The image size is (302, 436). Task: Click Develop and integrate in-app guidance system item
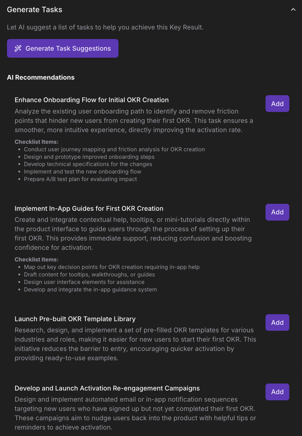90,290
